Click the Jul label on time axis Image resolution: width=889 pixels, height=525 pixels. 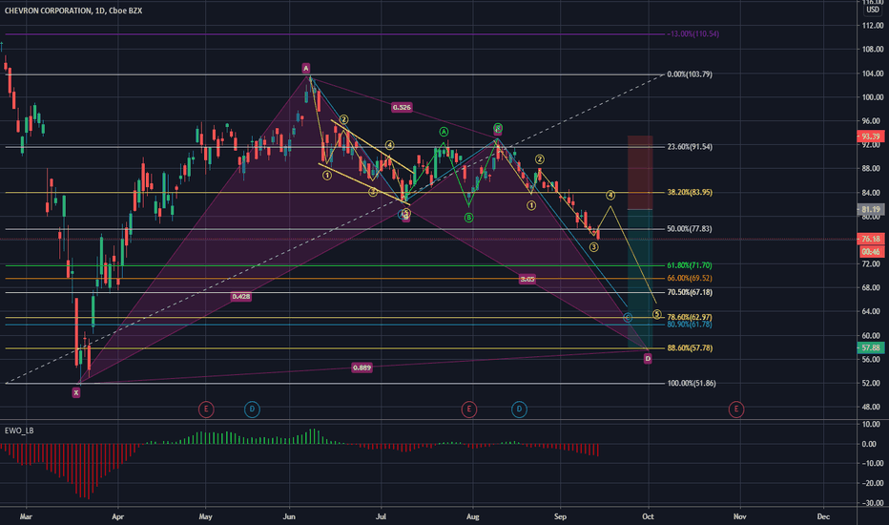click(x=381, y=516)
